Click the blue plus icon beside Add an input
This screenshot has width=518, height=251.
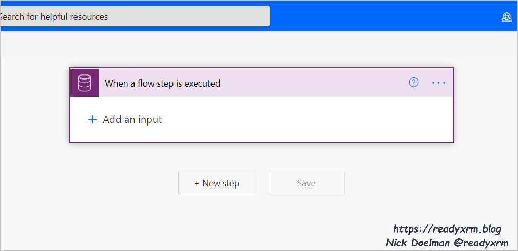click(92, 119)
